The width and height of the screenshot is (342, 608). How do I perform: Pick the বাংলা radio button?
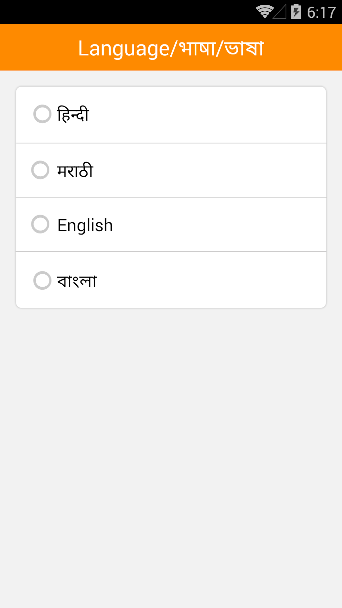tap(42, 280)
